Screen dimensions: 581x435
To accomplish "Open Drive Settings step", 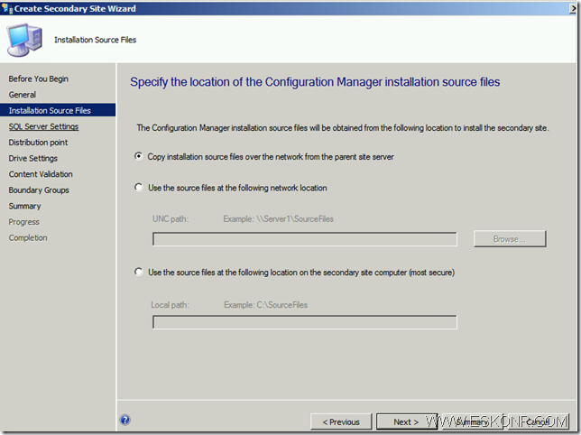I will click(x=33, y=159).
